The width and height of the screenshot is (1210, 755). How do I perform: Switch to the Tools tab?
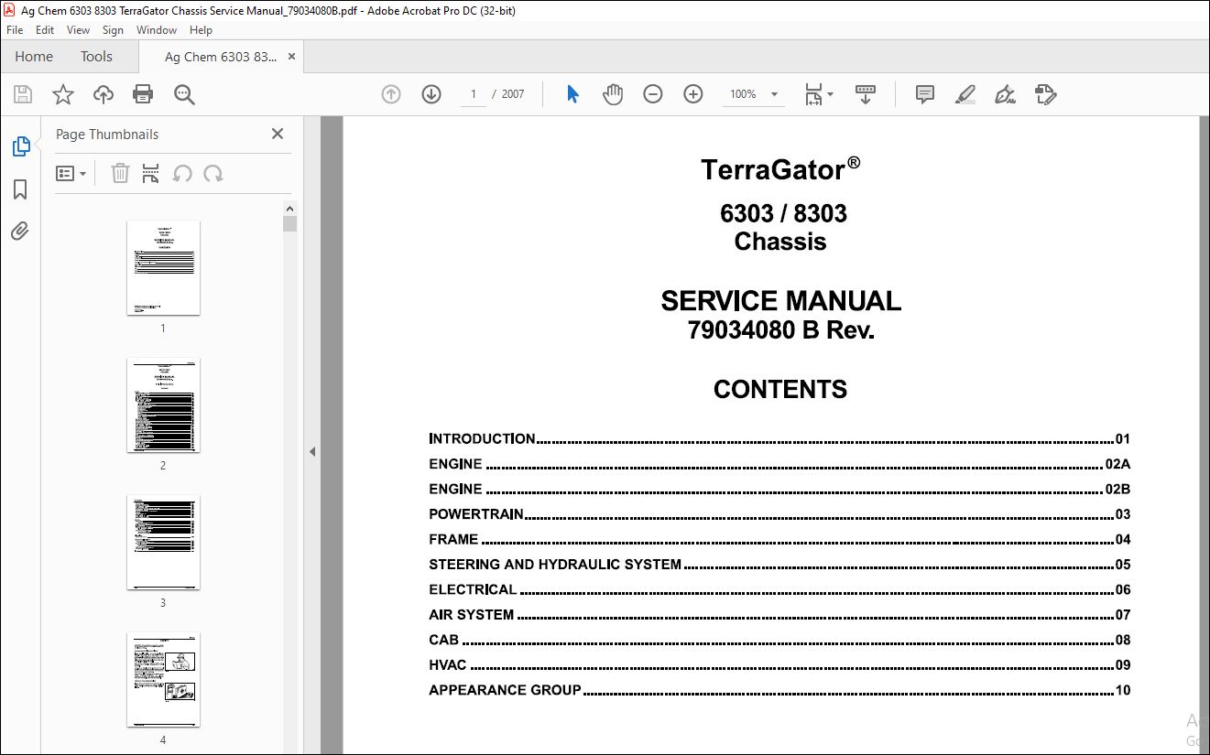click(96, 57)
